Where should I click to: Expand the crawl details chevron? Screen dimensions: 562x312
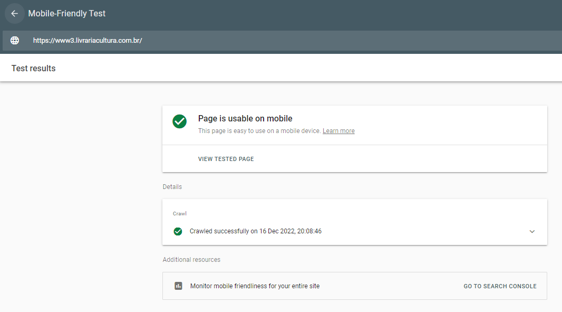tap(532, 231)
